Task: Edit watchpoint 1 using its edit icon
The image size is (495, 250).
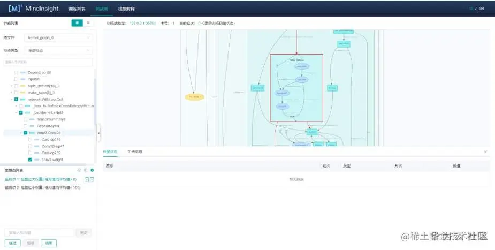Action: 87,180
